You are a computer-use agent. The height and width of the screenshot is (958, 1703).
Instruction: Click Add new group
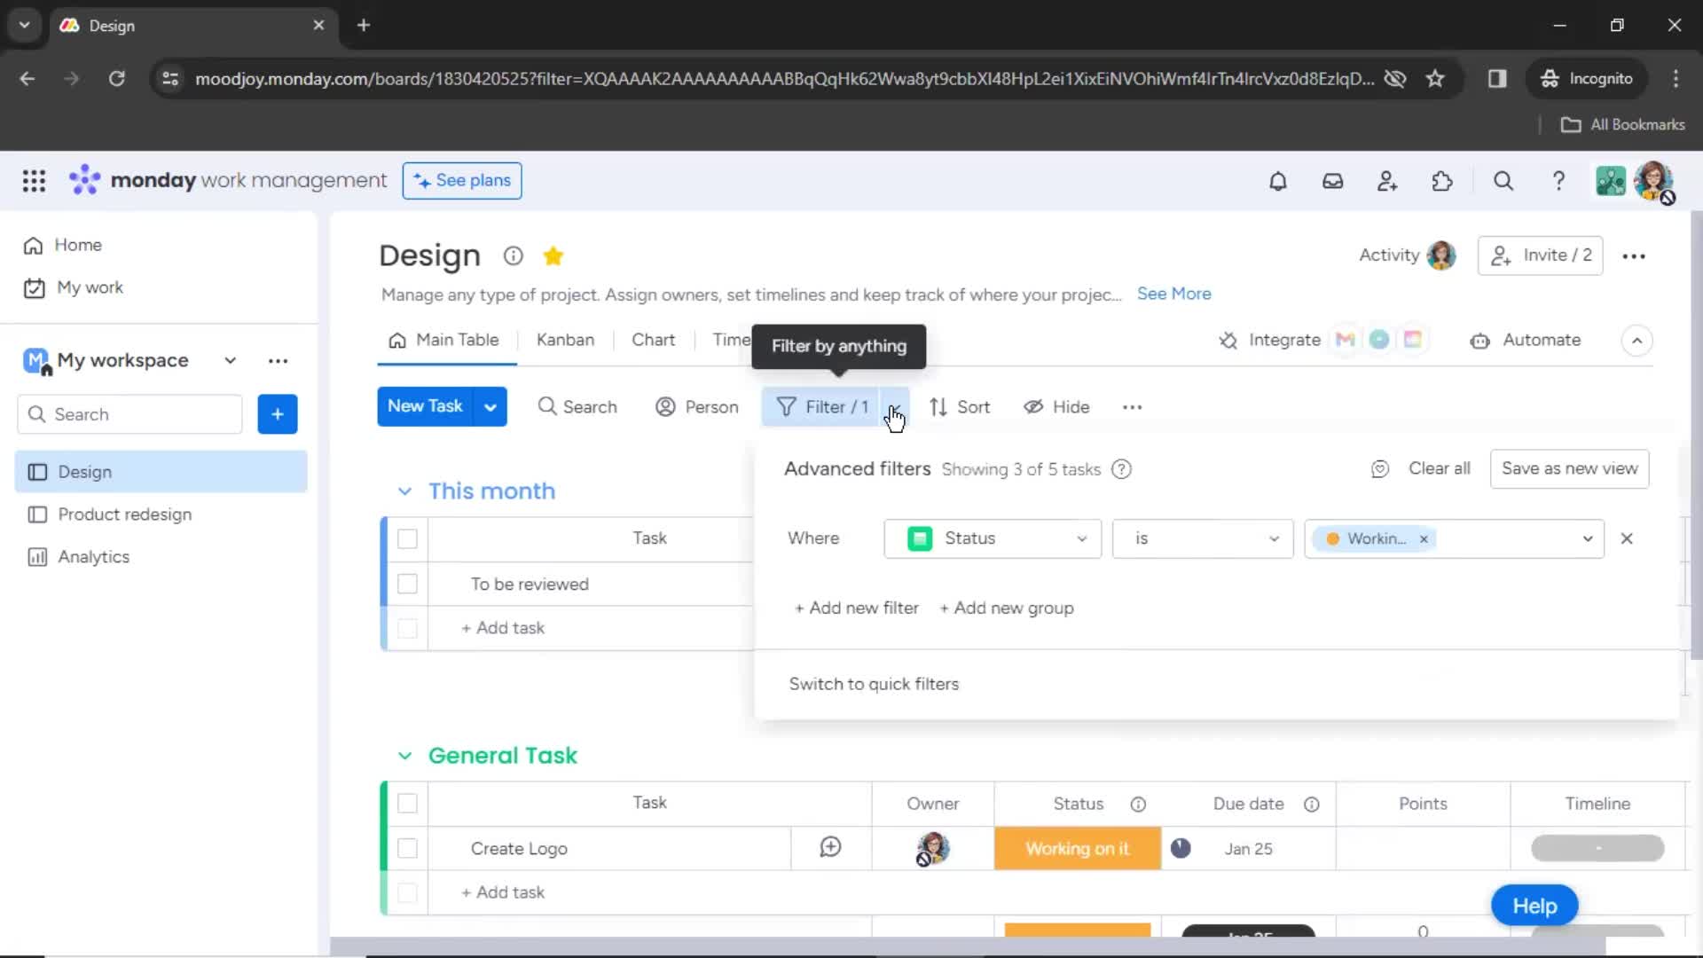1007,609
